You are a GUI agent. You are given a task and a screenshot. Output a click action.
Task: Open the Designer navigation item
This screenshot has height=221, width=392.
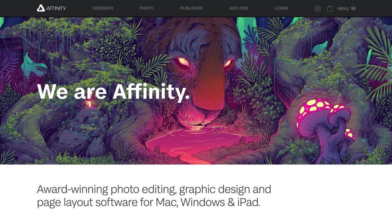tap(103, 8)
